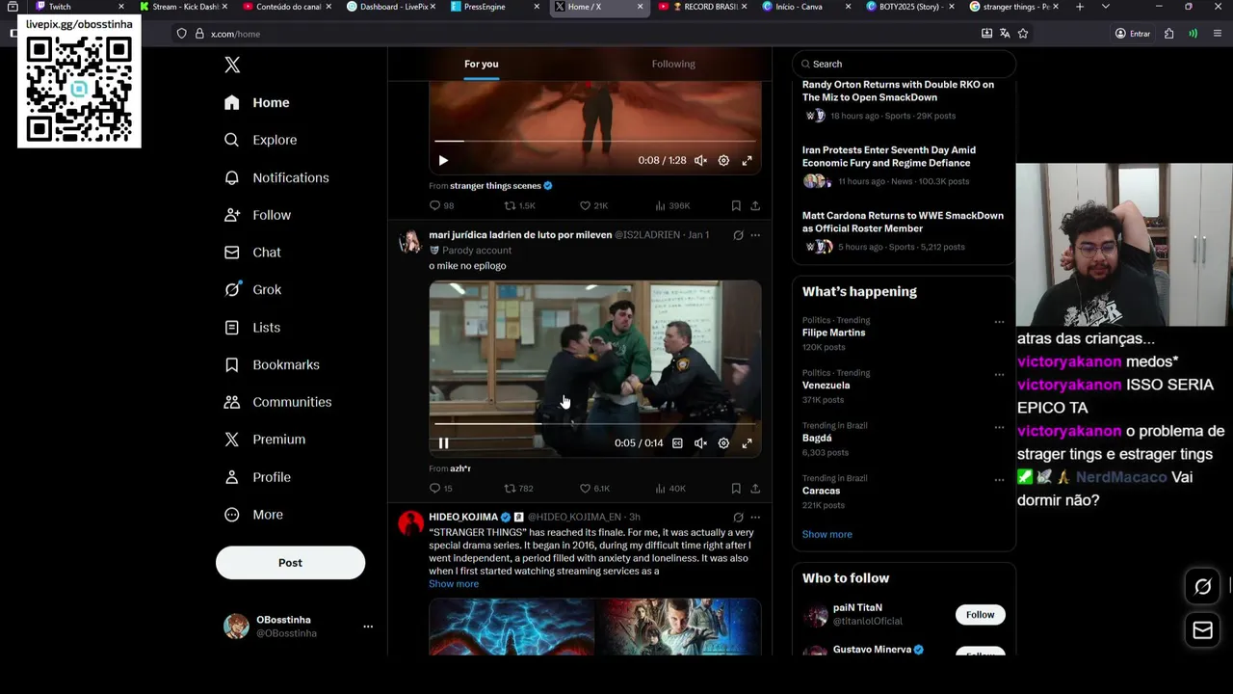This screenshot has width=1233, height=694.
Task: Share the stranger things scenes post
Action: click(x=755, y=205)
